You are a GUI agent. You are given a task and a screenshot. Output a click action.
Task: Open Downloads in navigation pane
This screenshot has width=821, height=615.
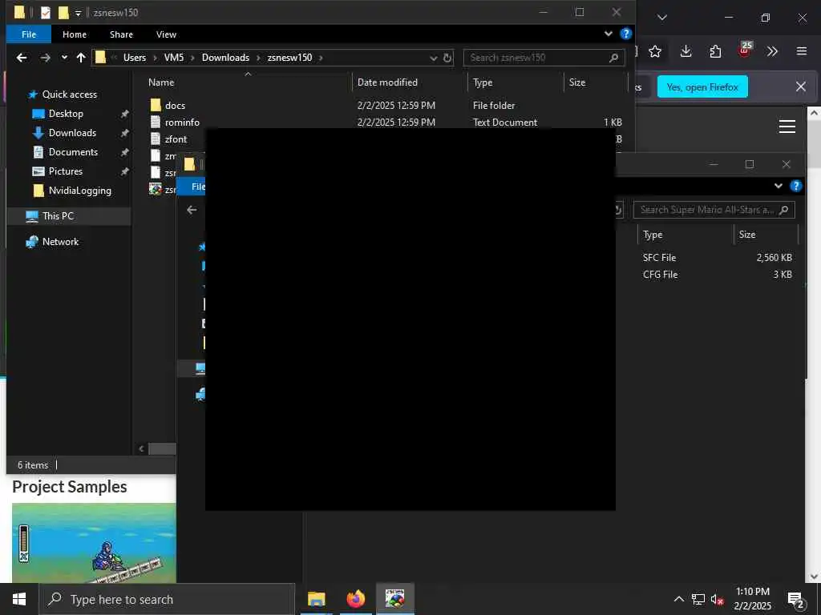[x=72, y=133]
